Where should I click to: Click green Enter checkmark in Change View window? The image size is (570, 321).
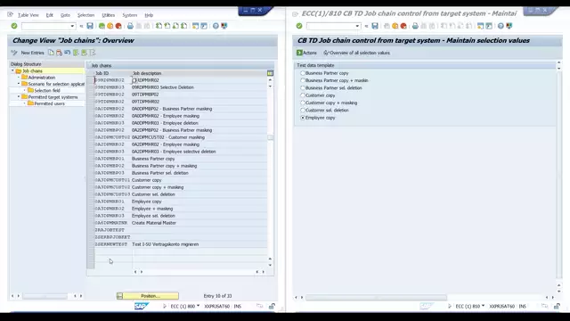pos(14,26)
